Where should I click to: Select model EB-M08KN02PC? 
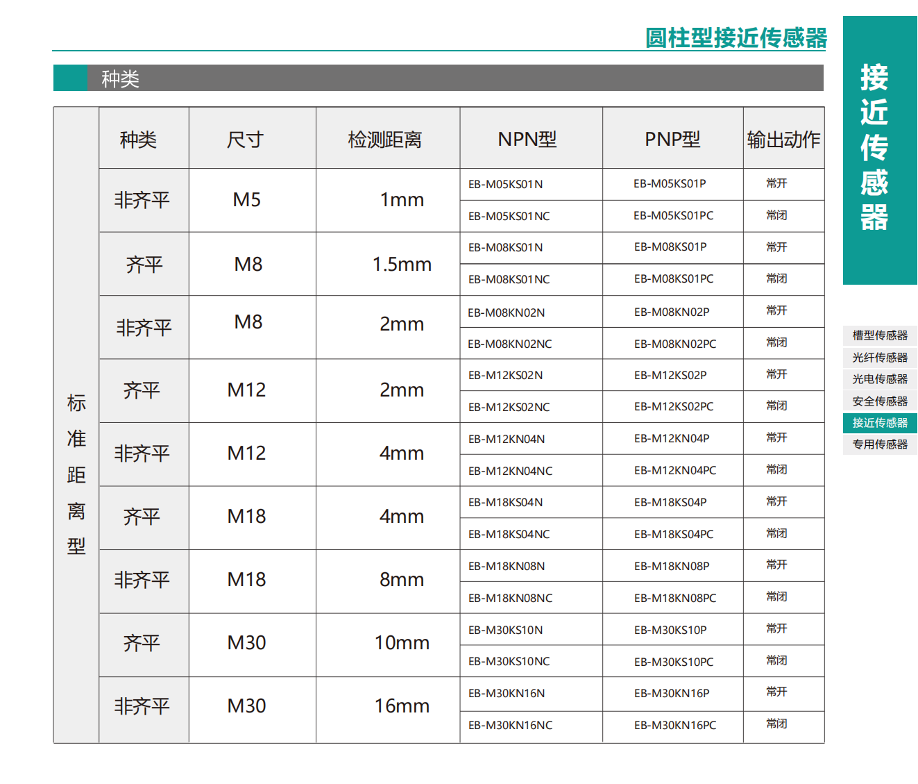pos(675,344)
